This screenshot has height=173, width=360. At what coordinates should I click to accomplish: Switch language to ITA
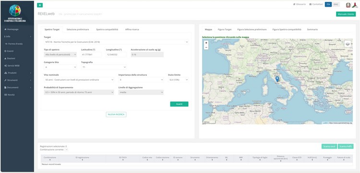click(328, 4)
